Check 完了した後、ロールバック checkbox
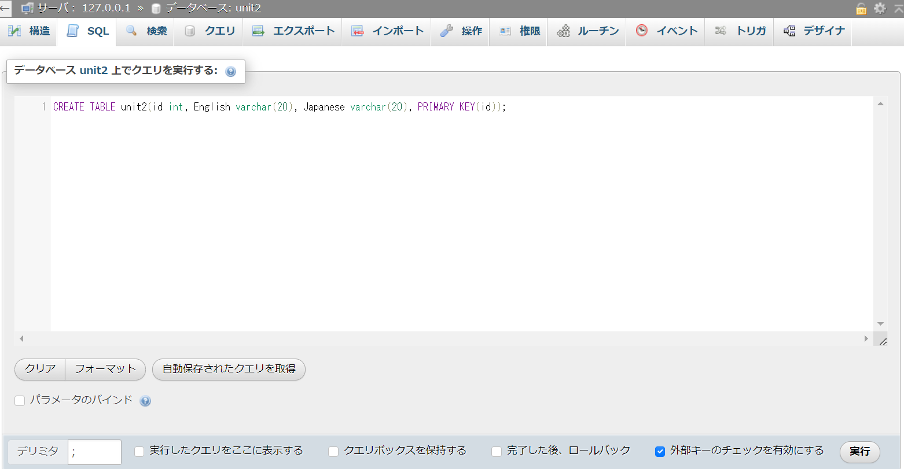The image size is (904, 469). [497, 451]
